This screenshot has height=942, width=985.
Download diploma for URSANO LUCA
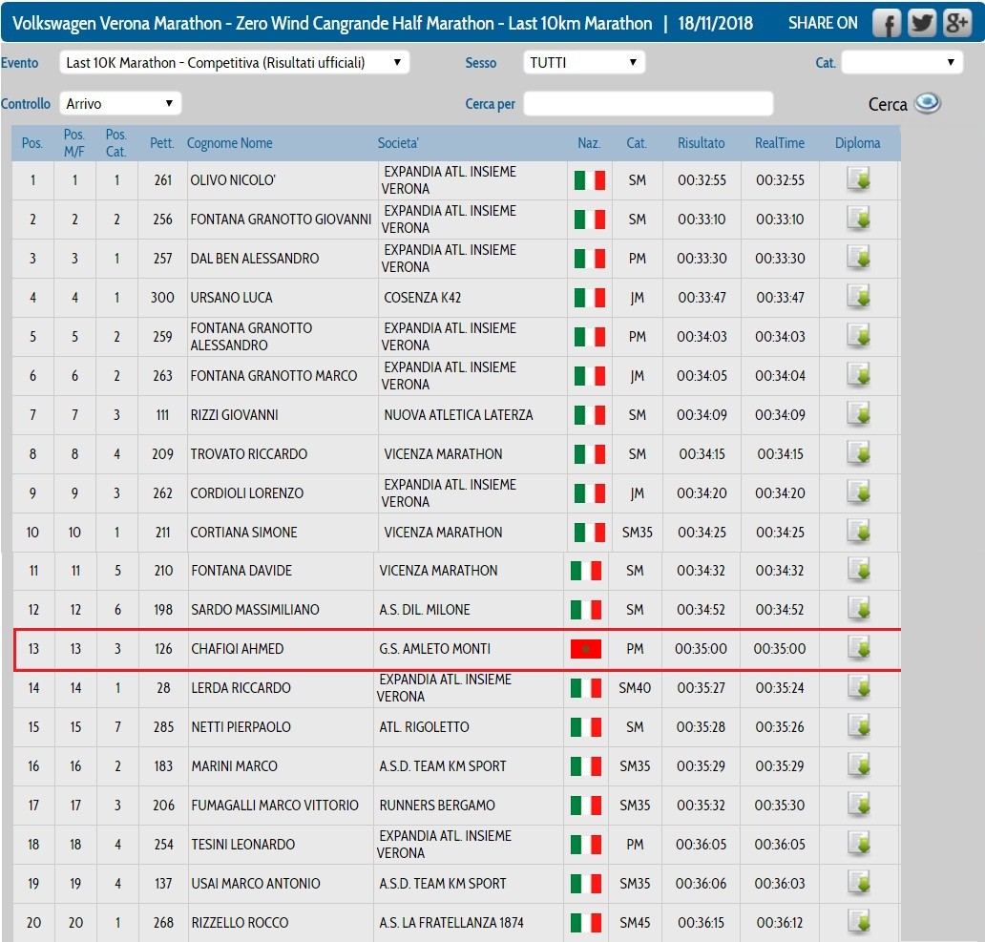coord(859,297)
